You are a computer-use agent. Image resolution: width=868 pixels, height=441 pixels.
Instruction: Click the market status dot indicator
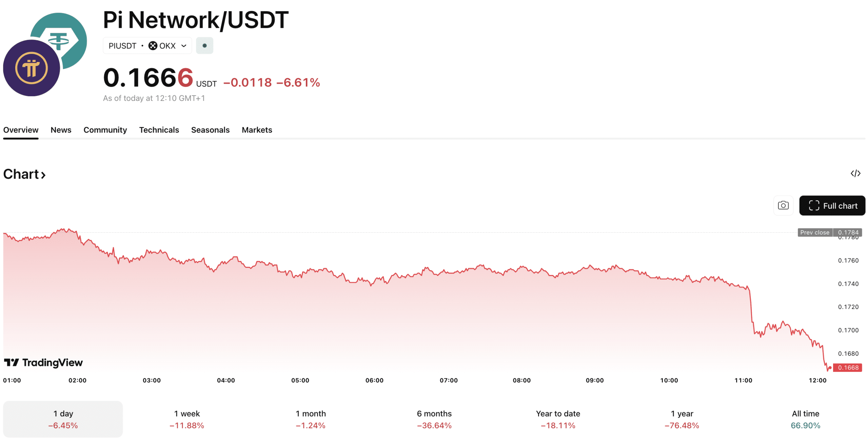[204, 46]
